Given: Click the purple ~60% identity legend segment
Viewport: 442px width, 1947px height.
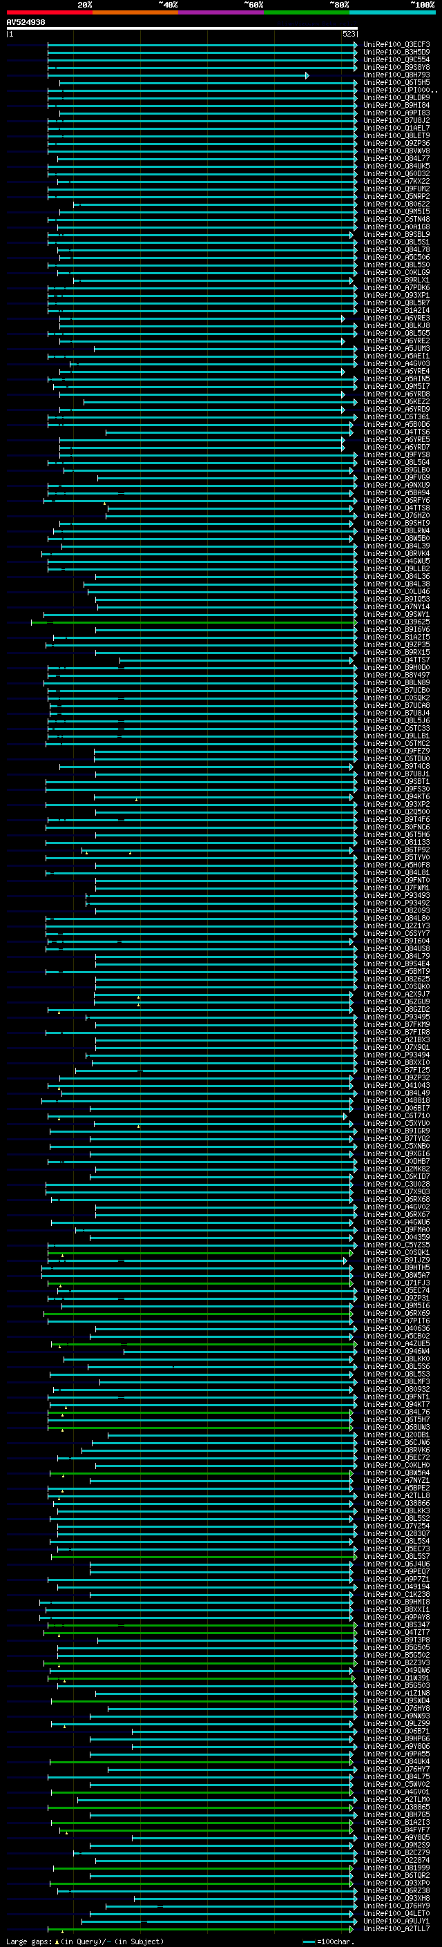Looking at the screenshot, I should [x=220, y=13].
